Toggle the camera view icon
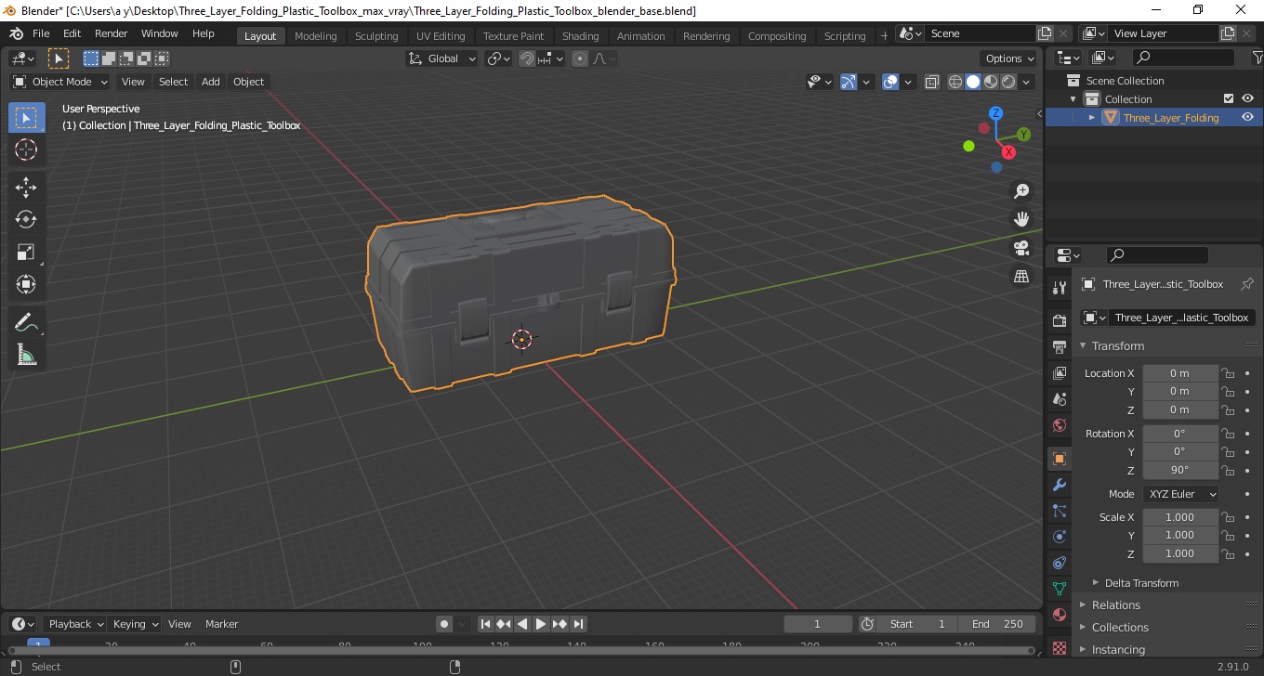Screen dimensions: 1264x676 click(x=1021, y=248)
